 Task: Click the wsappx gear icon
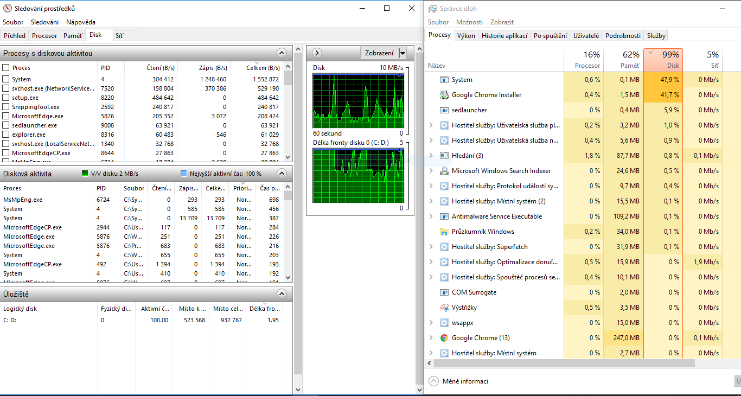coord(444,323)
